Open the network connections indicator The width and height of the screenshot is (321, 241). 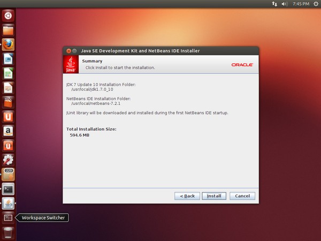(x=274, y=4)
